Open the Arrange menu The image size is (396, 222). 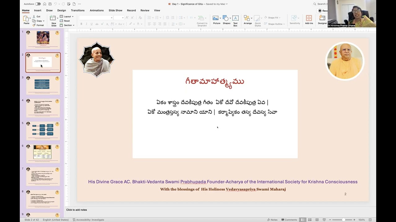point(247,20)
